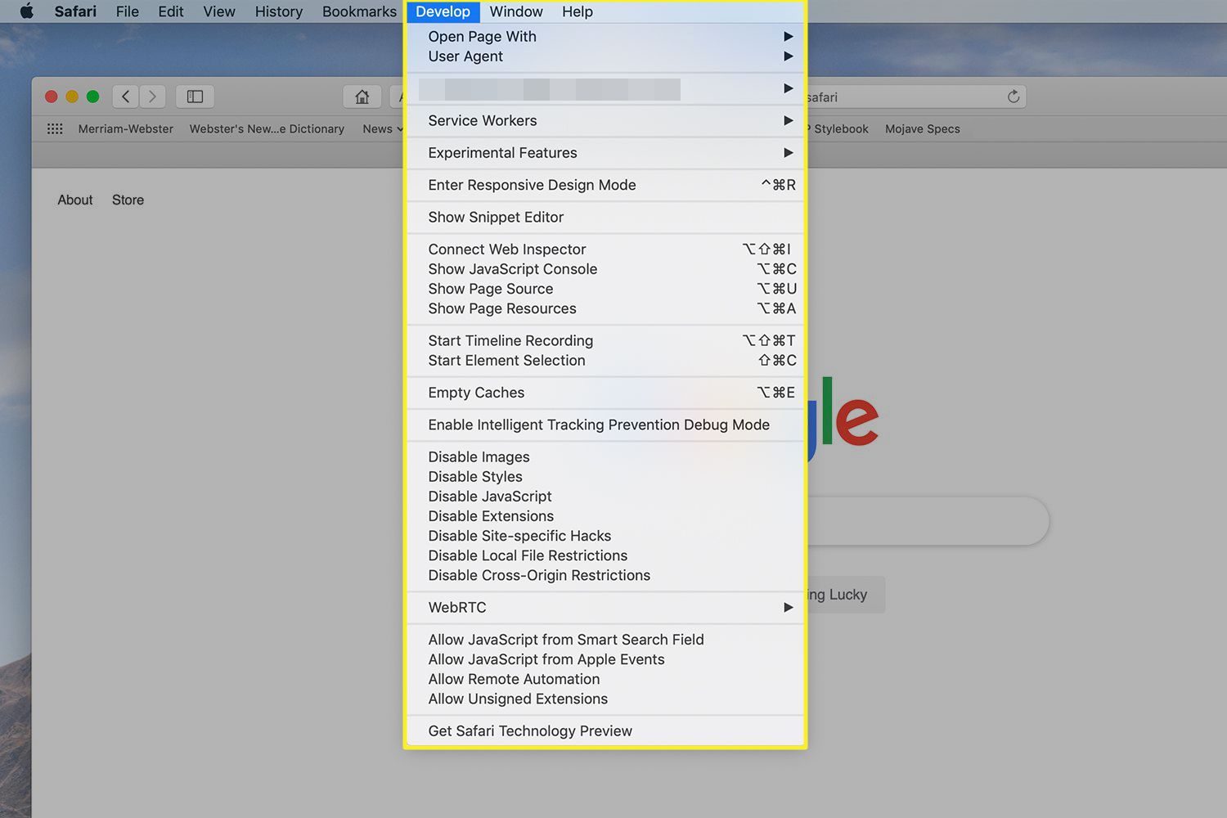The image size is (1227, 818).
Task: Toggle Allow Remote Automation
Action: pos(605,679)
